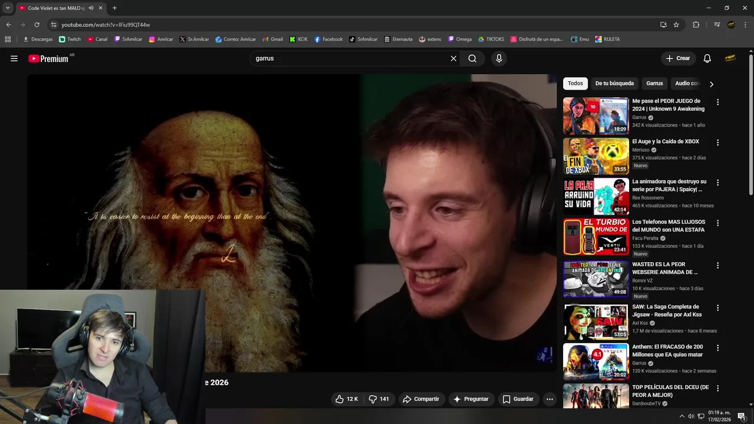Open Windows notification center icon
This screenshot has width=754, height=424.
click(742, 416)
